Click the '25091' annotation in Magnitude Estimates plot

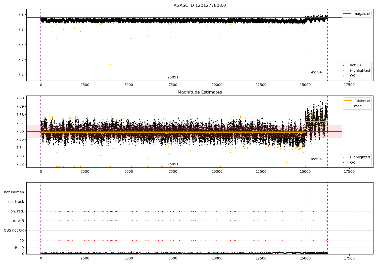(173, 164)
